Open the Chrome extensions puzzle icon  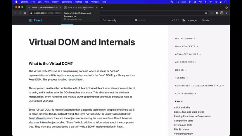(x=217, y=13)
